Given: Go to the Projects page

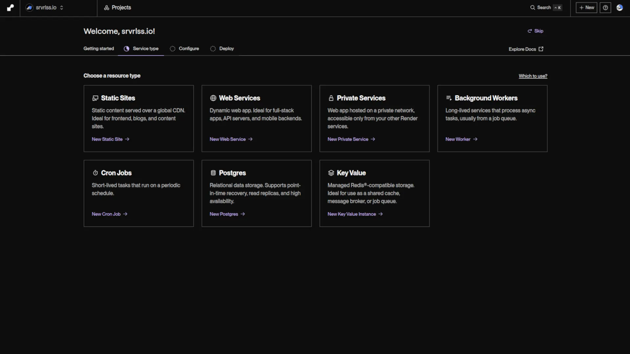Looking at the screenshot, I should tap(117, 8).
